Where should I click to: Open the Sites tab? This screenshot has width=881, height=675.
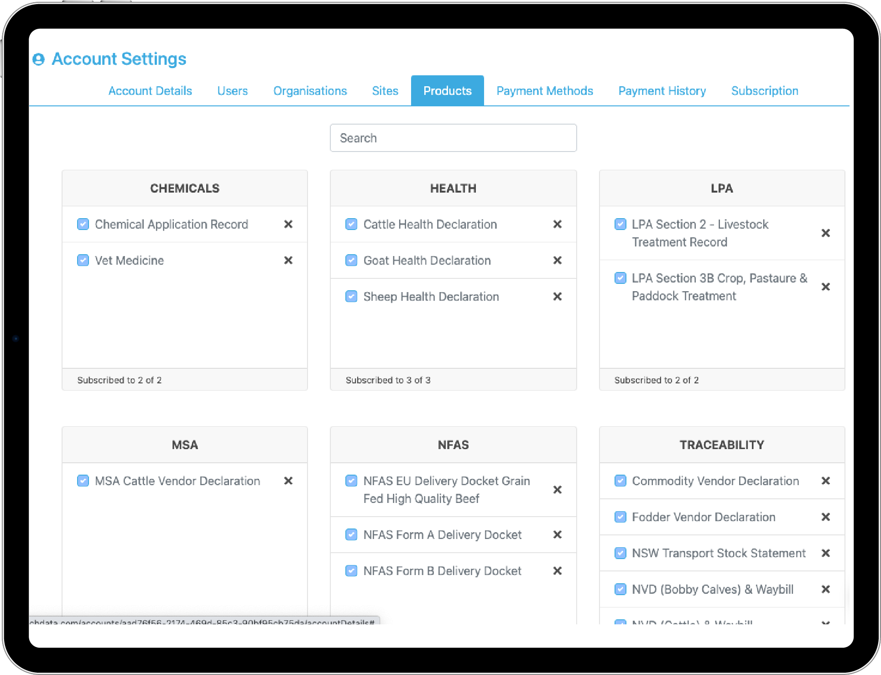(x=385, y=91)
